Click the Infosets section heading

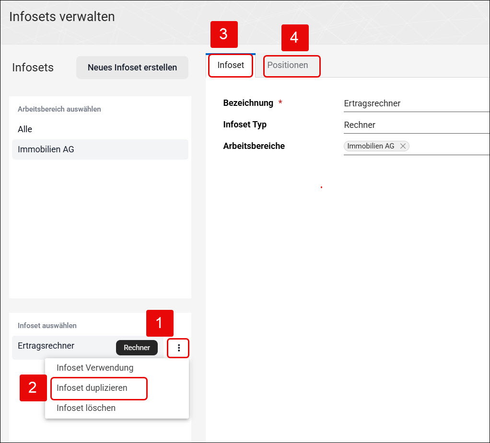tap(33, 68)
